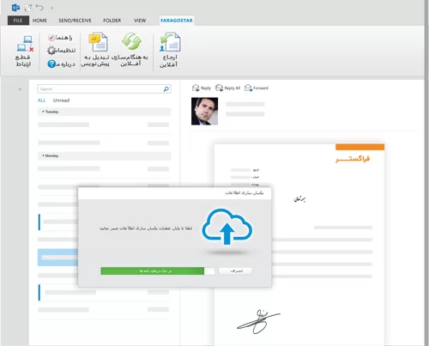
Task: Click the sender profile photo
Action: tap(204, 111)
